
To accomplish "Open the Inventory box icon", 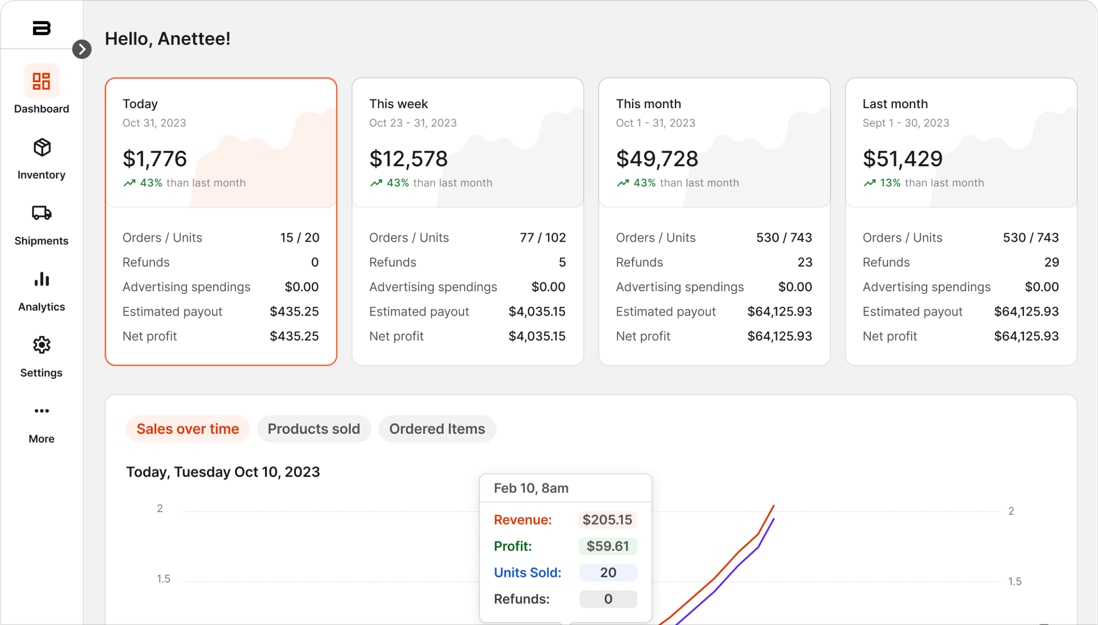I will 42,148.
